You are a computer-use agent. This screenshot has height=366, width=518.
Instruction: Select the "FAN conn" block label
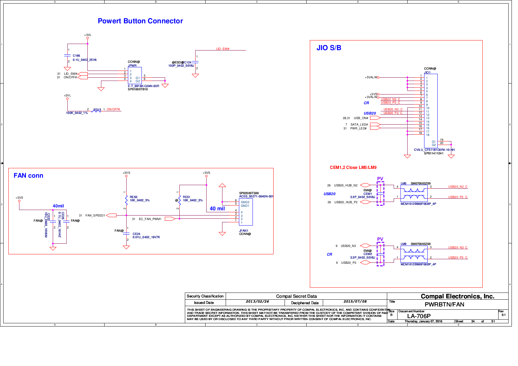tap(28, 175)
